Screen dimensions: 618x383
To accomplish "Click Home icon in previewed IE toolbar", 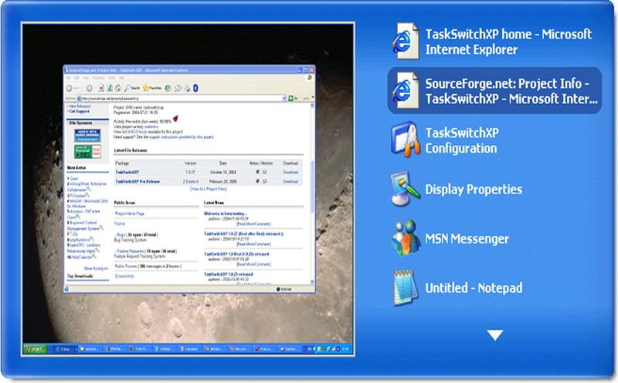I will [117, 88].
